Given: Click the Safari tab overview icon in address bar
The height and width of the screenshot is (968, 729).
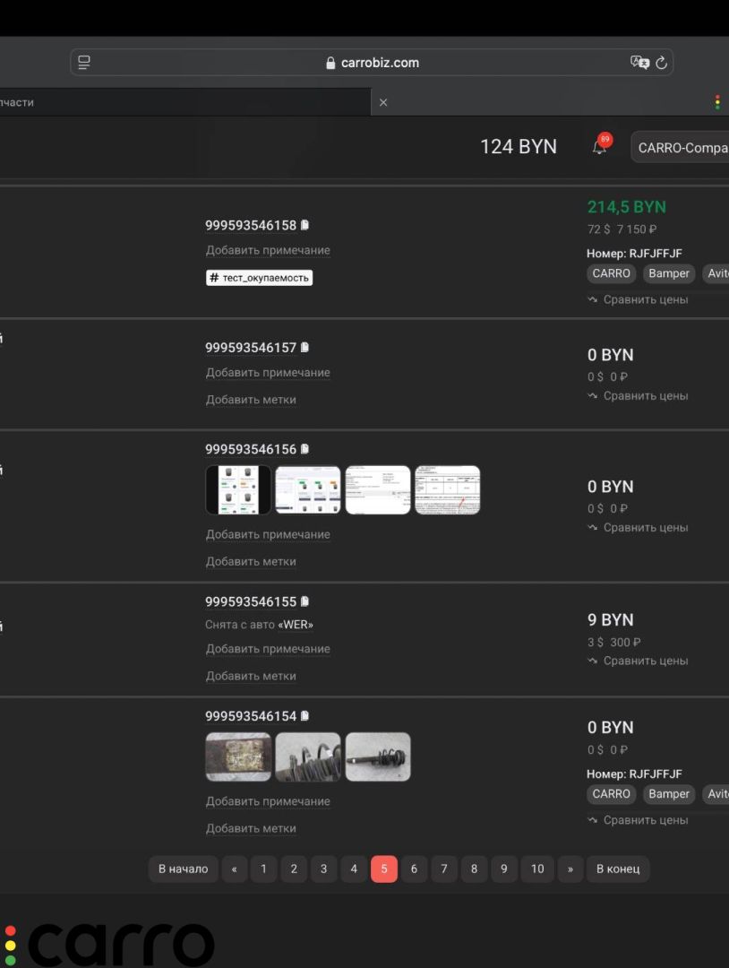Looking at the screenshot, I should [84, 63].
